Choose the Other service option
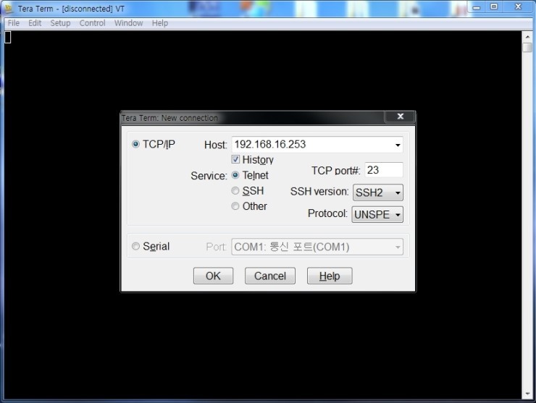The image size is (536, 403). (235, 206)
